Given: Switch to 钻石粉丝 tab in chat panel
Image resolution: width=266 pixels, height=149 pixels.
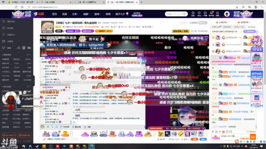Looking at the screenshot, I should click(251, 27).
